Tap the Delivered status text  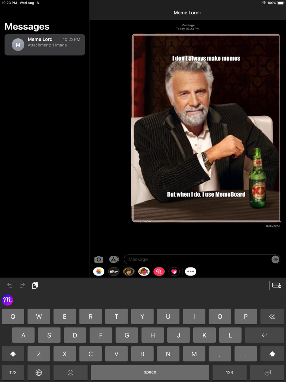coord(273,226)
